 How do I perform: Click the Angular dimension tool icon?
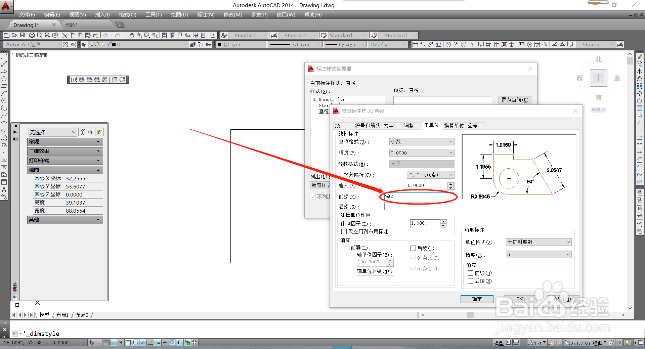[471, 44]
